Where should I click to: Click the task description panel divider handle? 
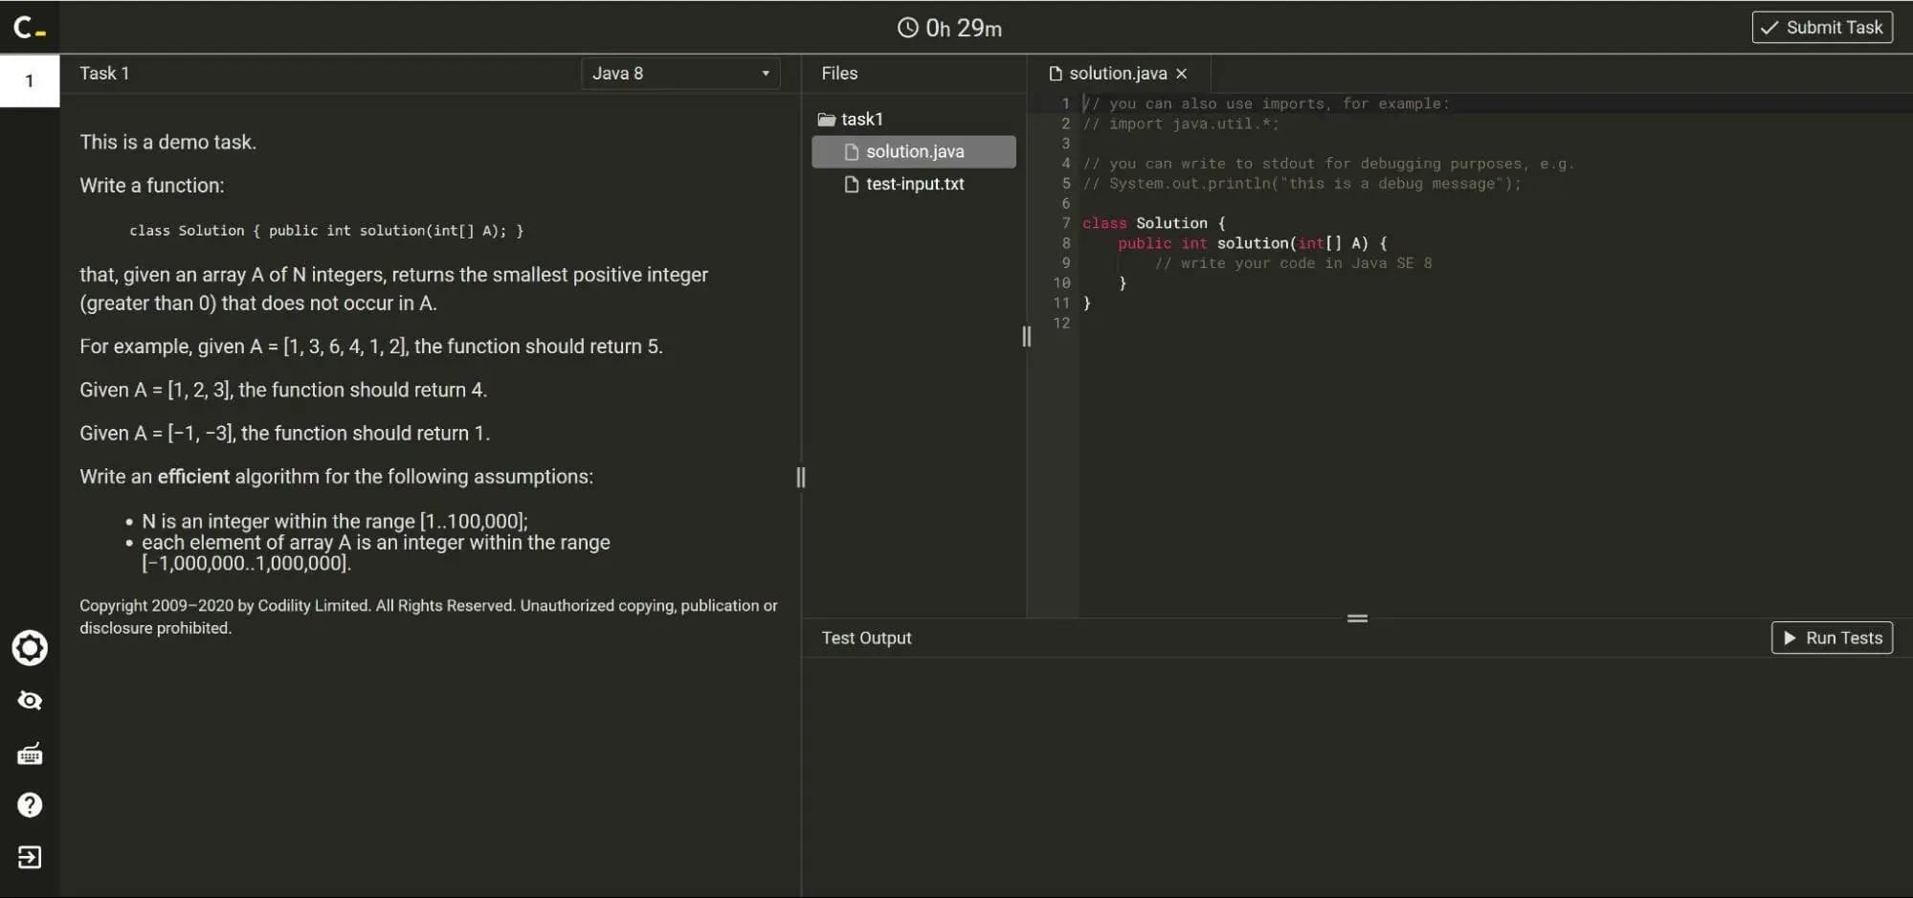[801, 477]
